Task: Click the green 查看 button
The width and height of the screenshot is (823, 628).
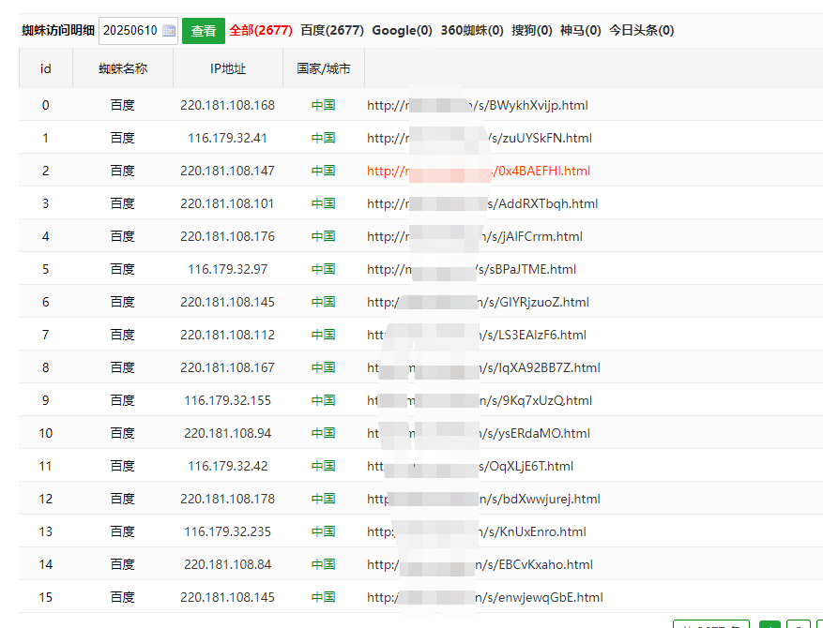Action: coord(204,31)
